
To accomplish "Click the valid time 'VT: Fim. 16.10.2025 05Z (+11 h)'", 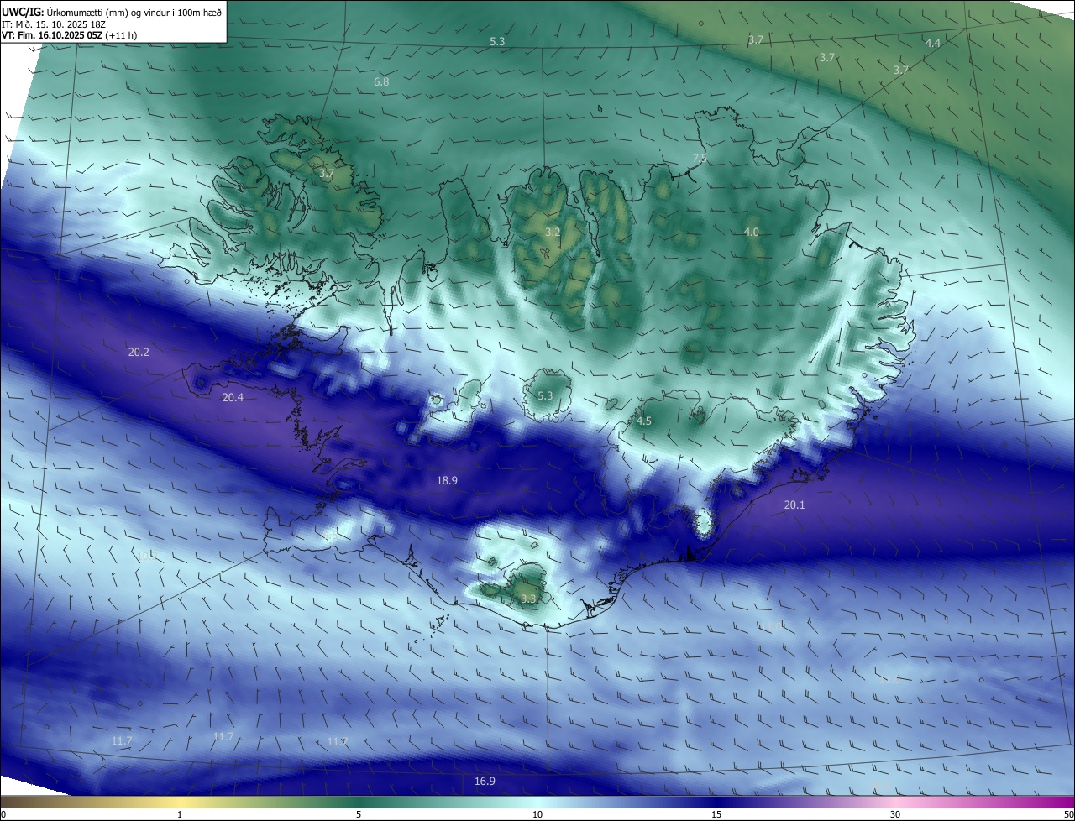I will click(x=69, y=35).
